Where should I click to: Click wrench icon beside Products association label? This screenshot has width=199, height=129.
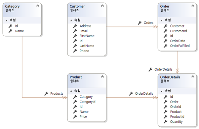46,94
